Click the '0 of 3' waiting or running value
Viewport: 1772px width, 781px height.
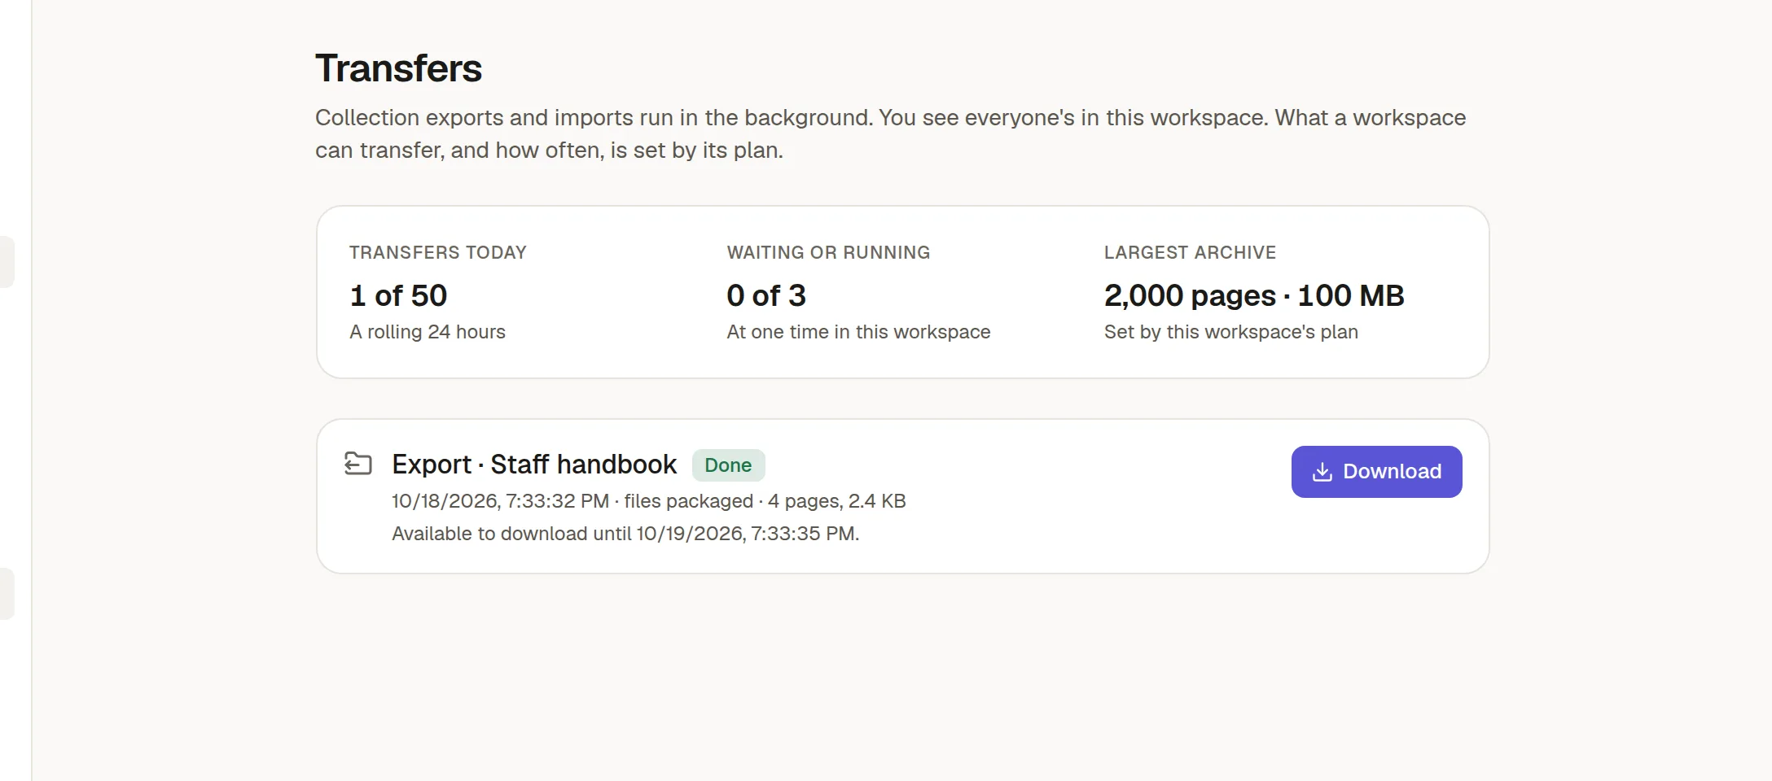pyautogui.click(x=766, y=295)
